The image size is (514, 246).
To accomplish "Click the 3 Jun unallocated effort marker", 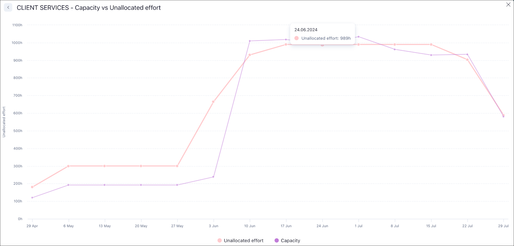I will (x=213, y=101).
